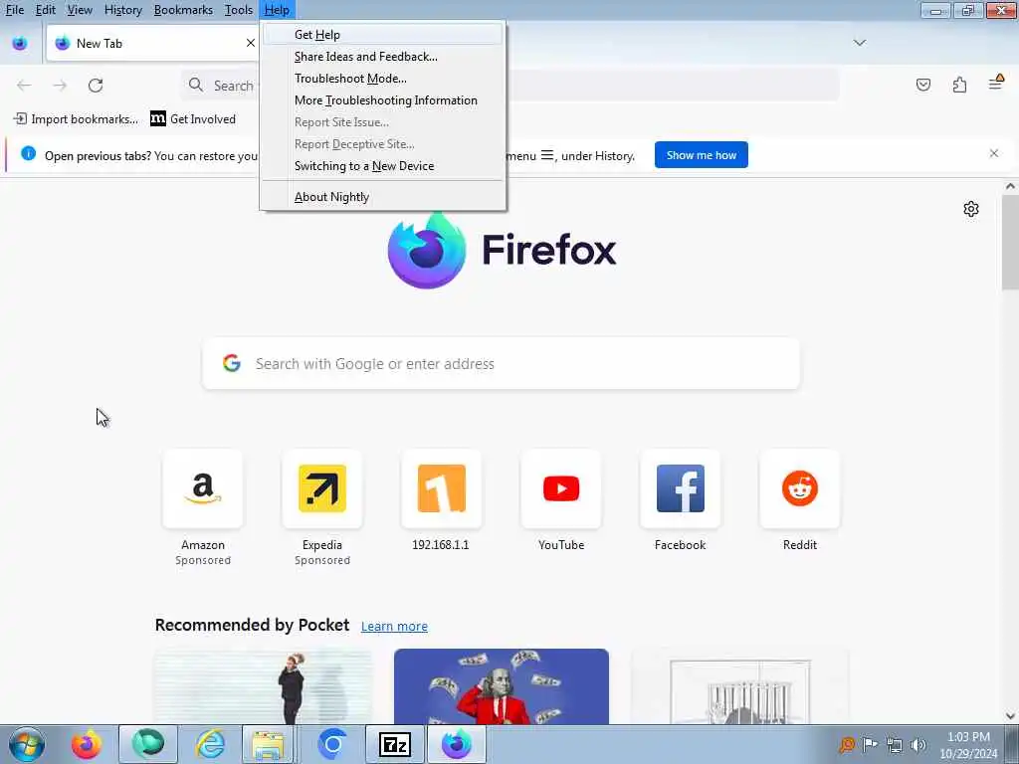The width and height of the screenshot is (1019, 764).
Task: Open More Troubleshooting Information
Action: coord(383,100)
